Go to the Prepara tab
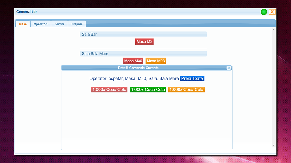The height and width of the screenshot is (163, 291). pos(77,24)
